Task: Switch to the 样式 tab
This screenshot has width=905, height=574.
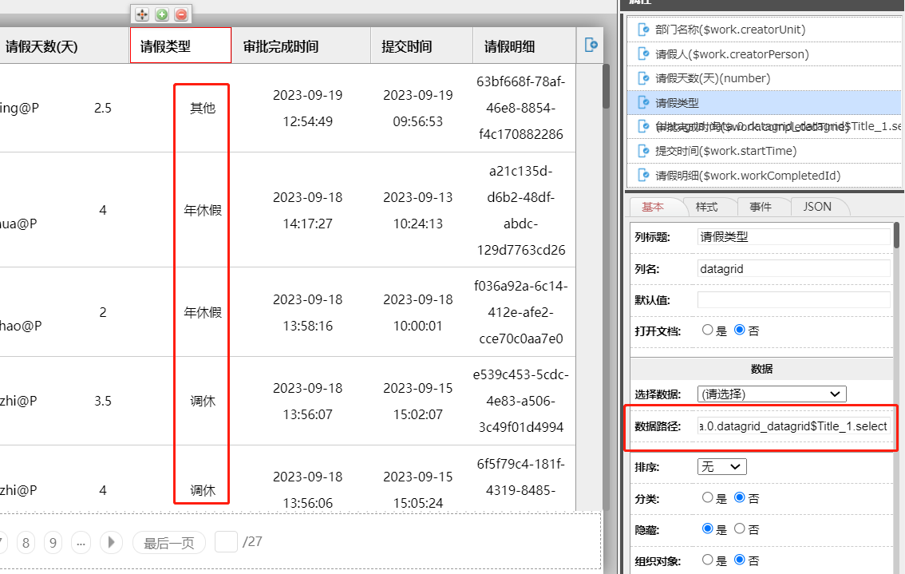Action: (706, 207)
